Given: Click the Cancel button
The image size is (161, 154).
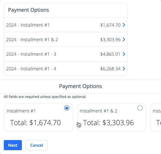Looking at the screenshot, I should pos(36,145).
